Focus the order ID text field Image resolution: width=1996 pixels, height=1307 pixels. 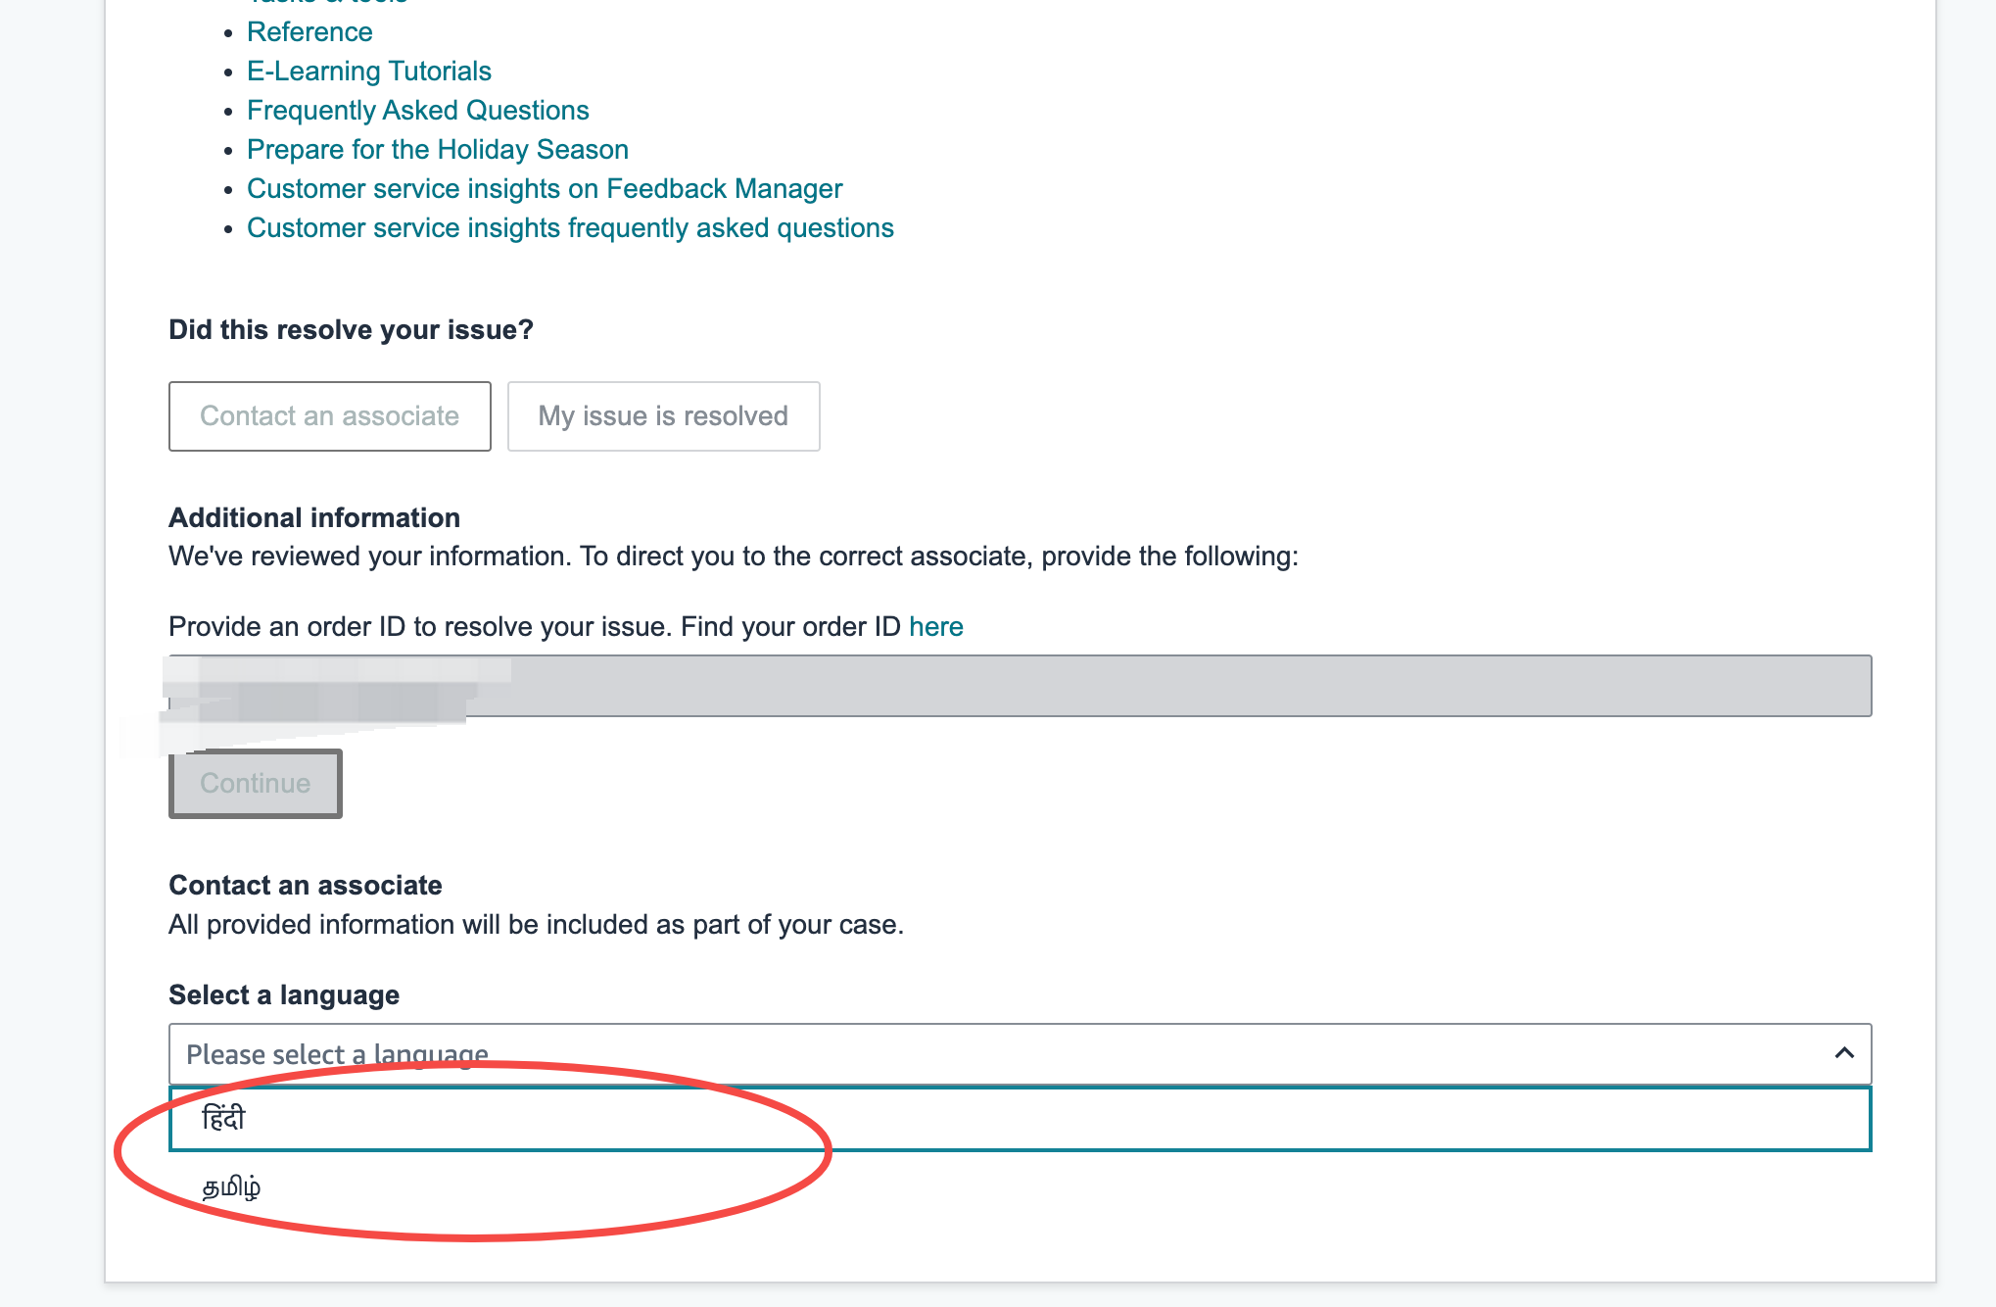(1021, 686)
